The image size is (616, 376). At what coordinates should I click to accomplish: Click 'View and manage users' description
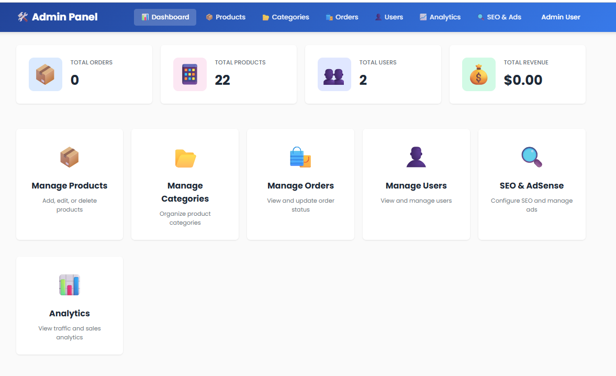tap(416, 201)
